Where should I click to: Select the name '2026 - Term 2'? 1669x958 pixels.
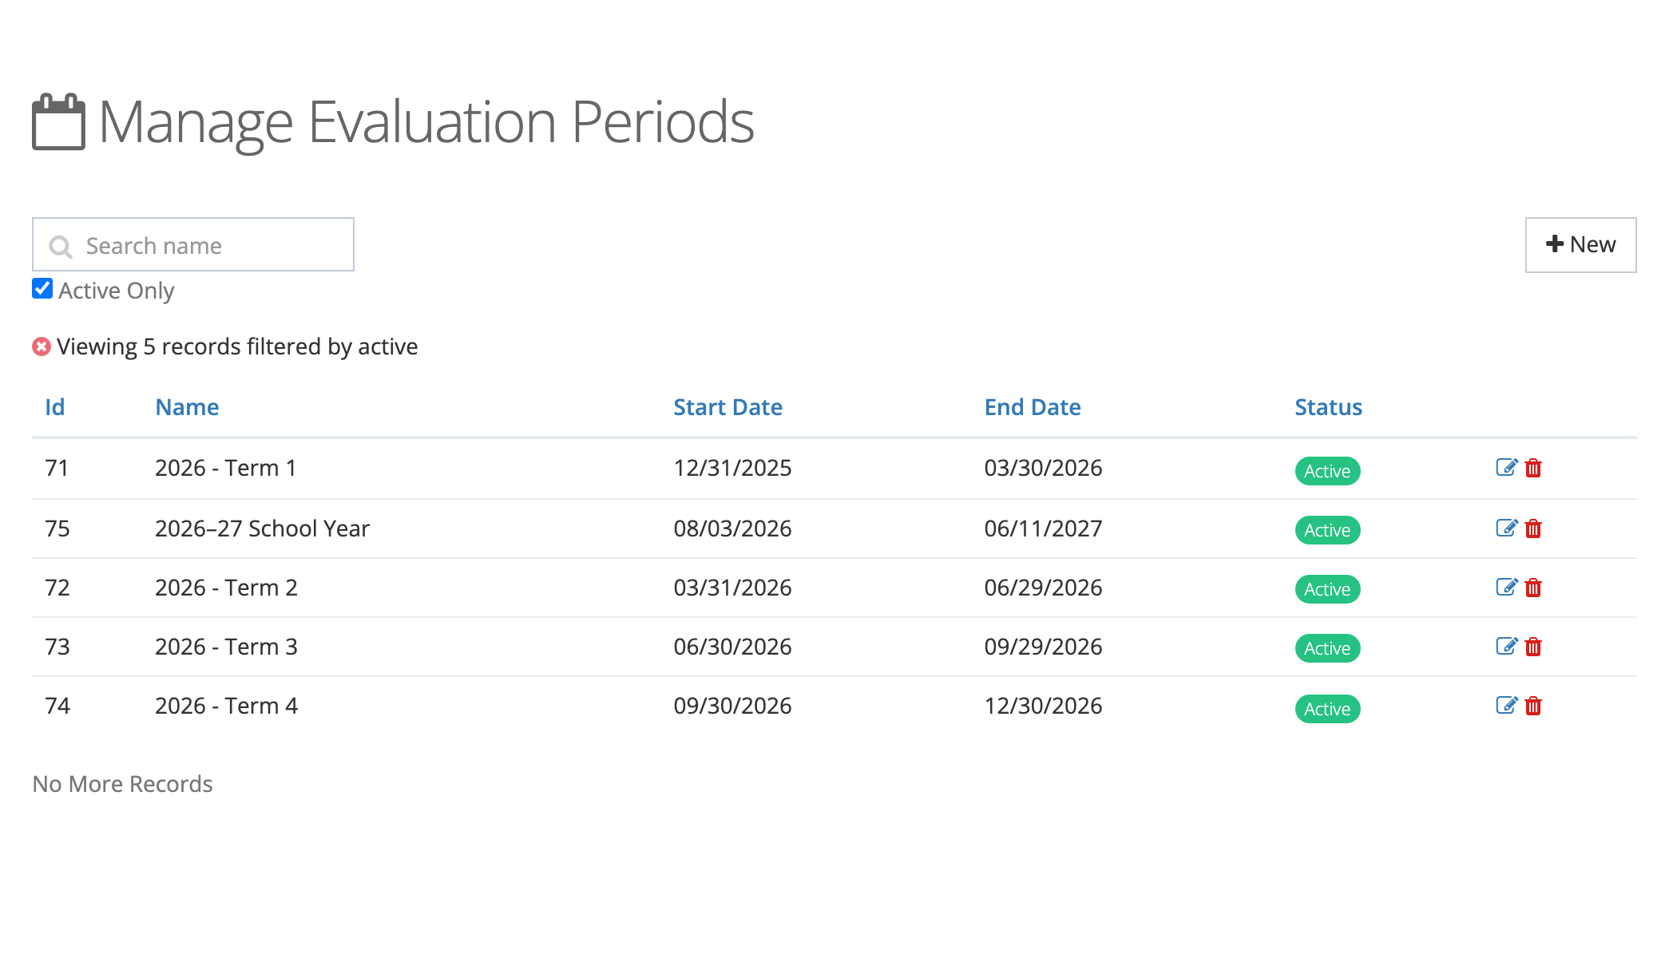point(226,588)
